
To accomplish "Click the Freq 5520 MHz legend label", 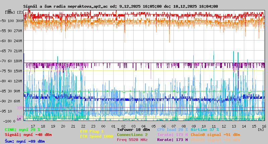I will click(x=132, y=140).
